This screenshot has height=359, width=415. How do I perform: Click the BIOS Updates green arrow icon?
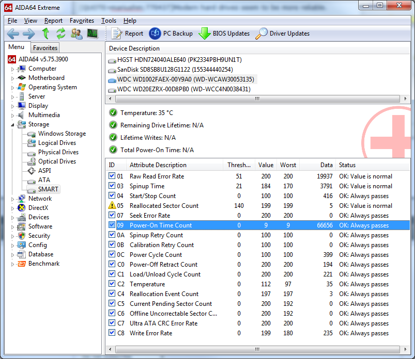[204, 34]
